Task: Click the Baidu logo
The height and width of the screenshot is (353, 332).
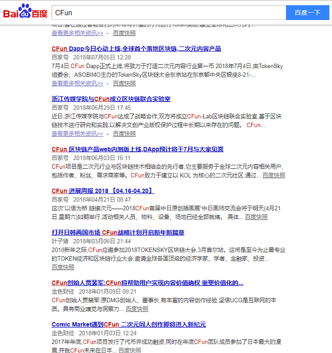Action: coord(25,11)
